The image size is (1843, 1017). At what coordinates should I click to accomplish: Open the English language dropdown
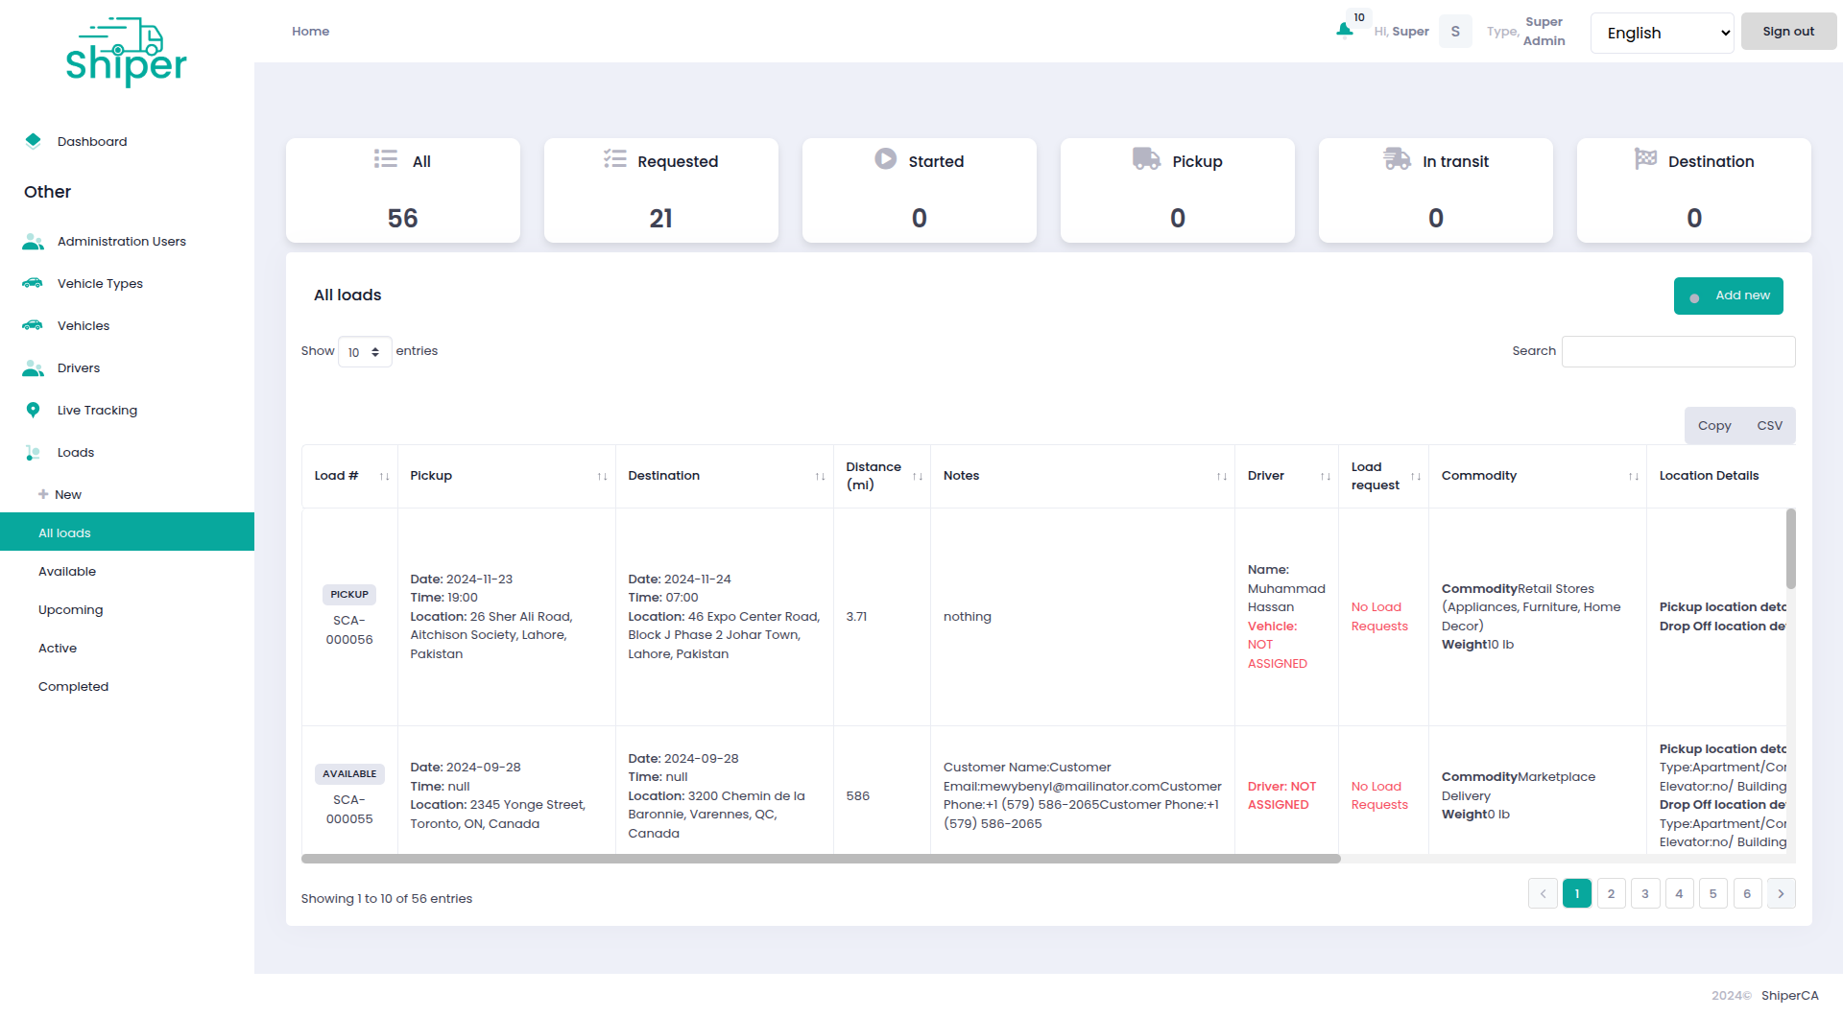click(x=1662, y=32)
